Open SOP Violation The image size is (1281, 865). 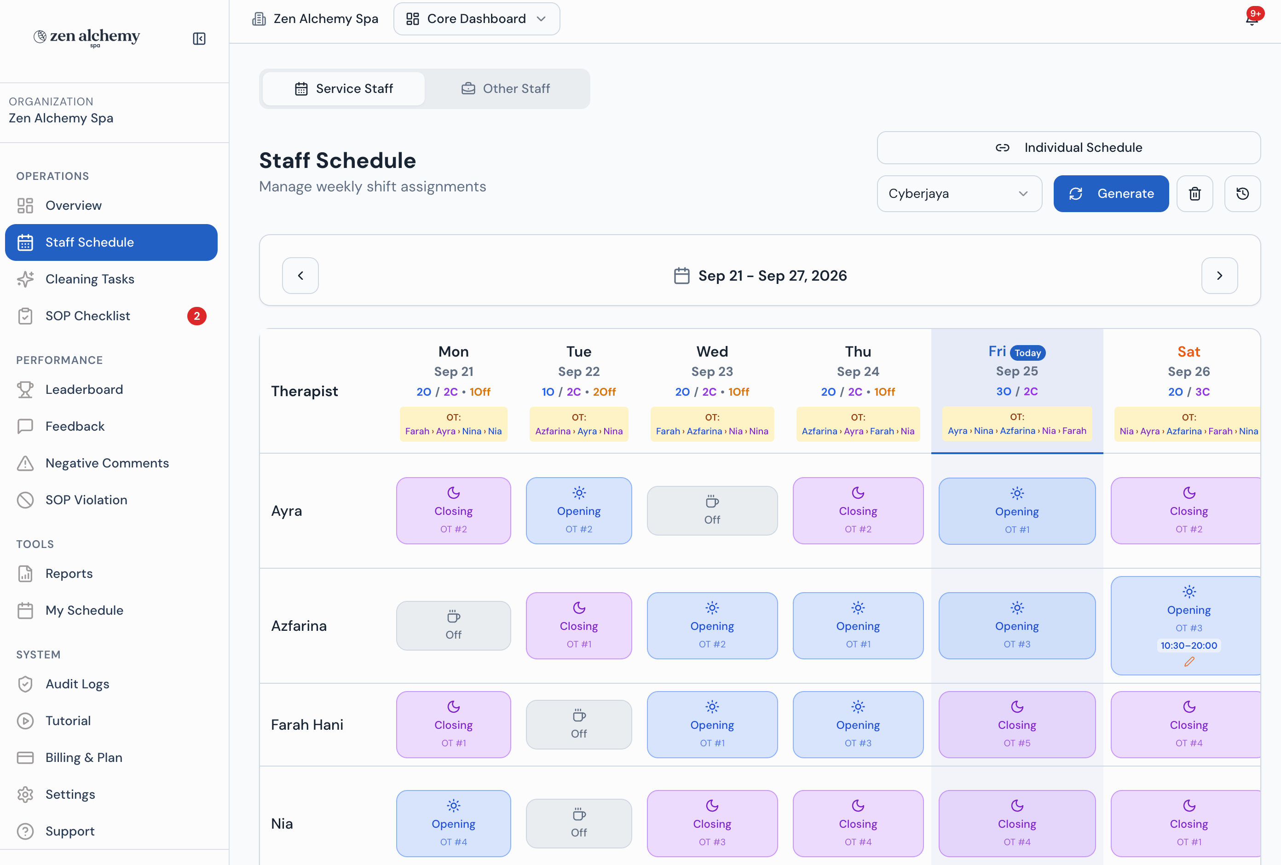tap(111, 500)
